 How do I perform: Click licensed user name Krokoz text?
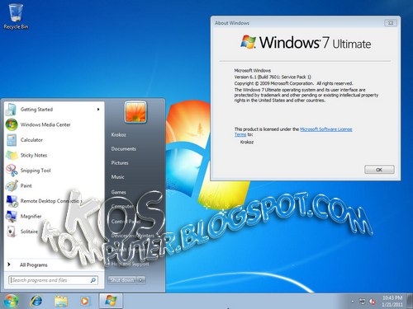pyautogui.click(x=247, y=143)
